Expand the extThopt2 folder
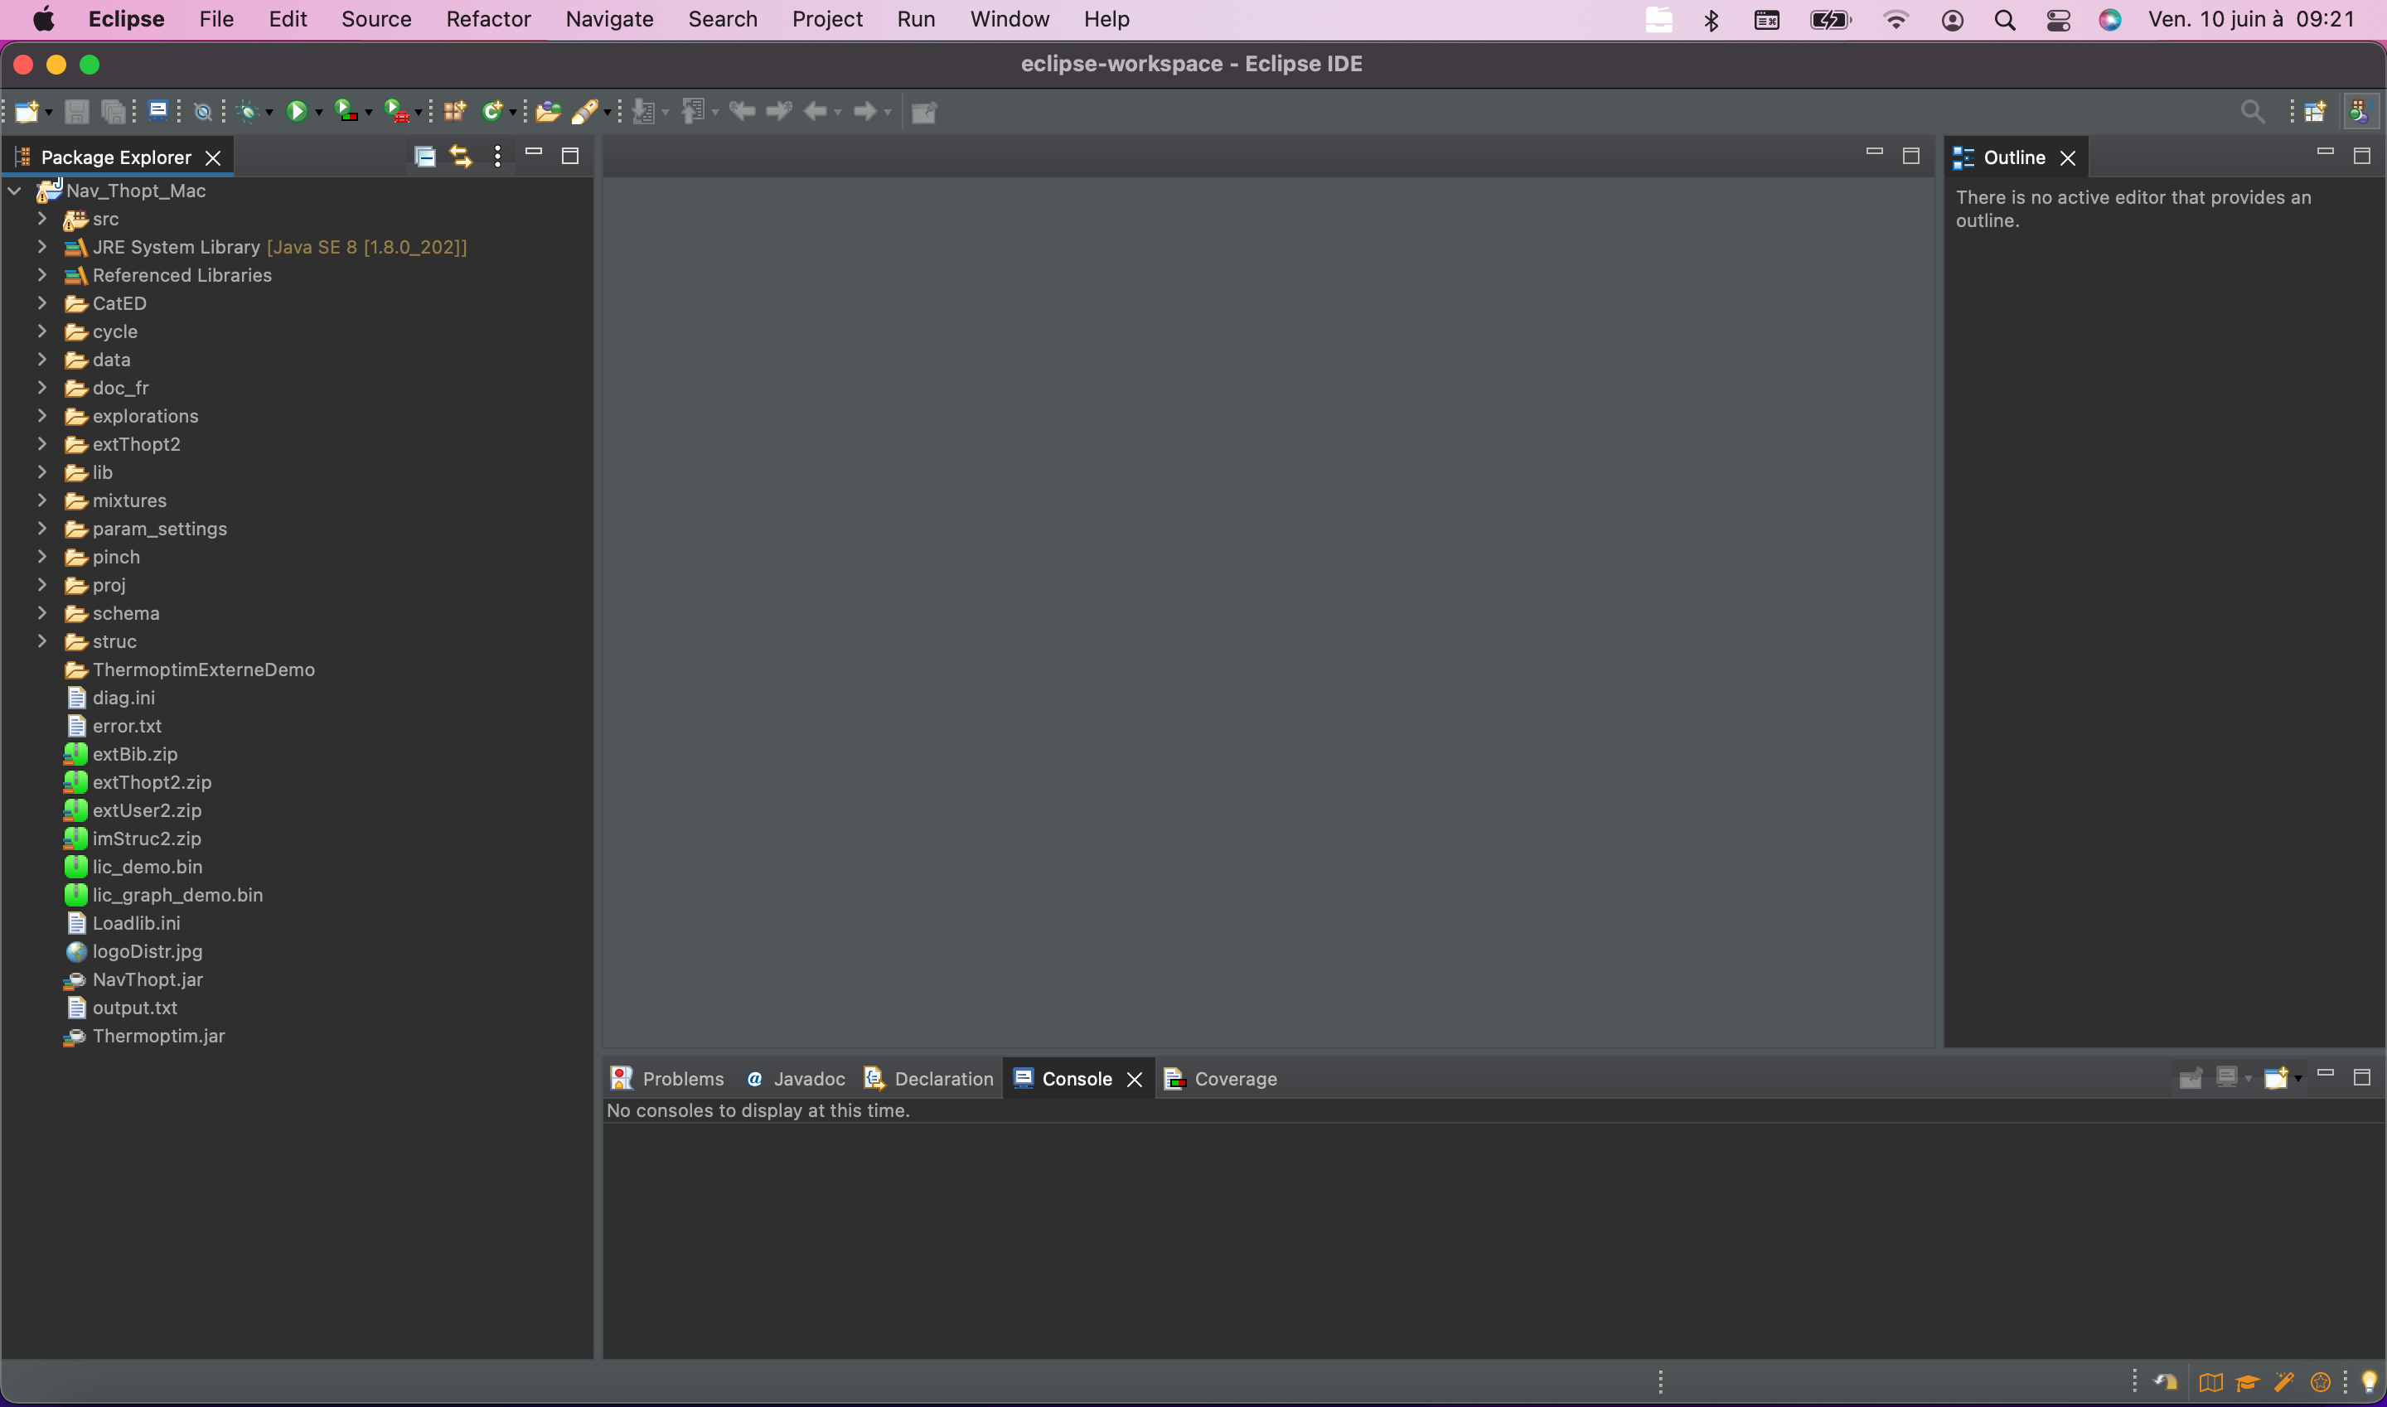Viewport: 2387px width, 1407px height. 41,444
